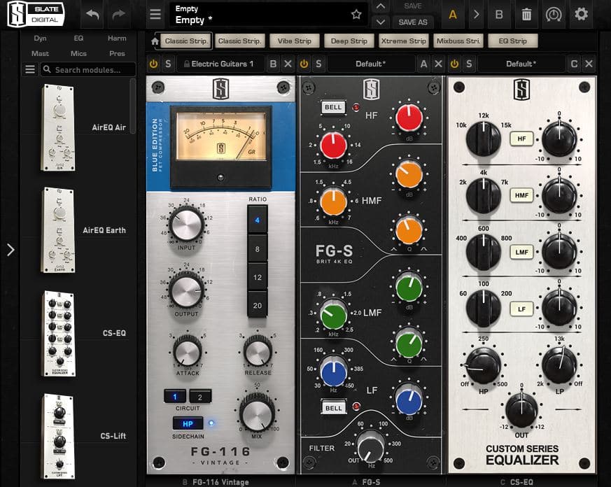
Task: Select ratio 8 on FG-116
Action: click(257, 248)
